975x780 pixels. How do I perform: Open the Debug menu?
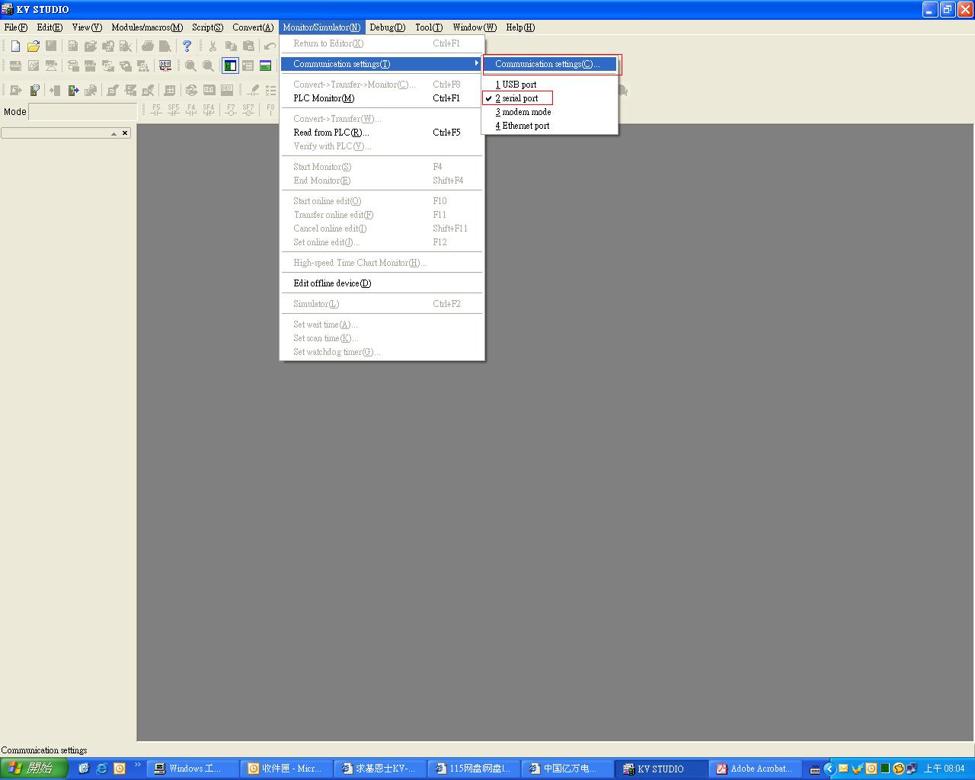(x=387, y=27)
